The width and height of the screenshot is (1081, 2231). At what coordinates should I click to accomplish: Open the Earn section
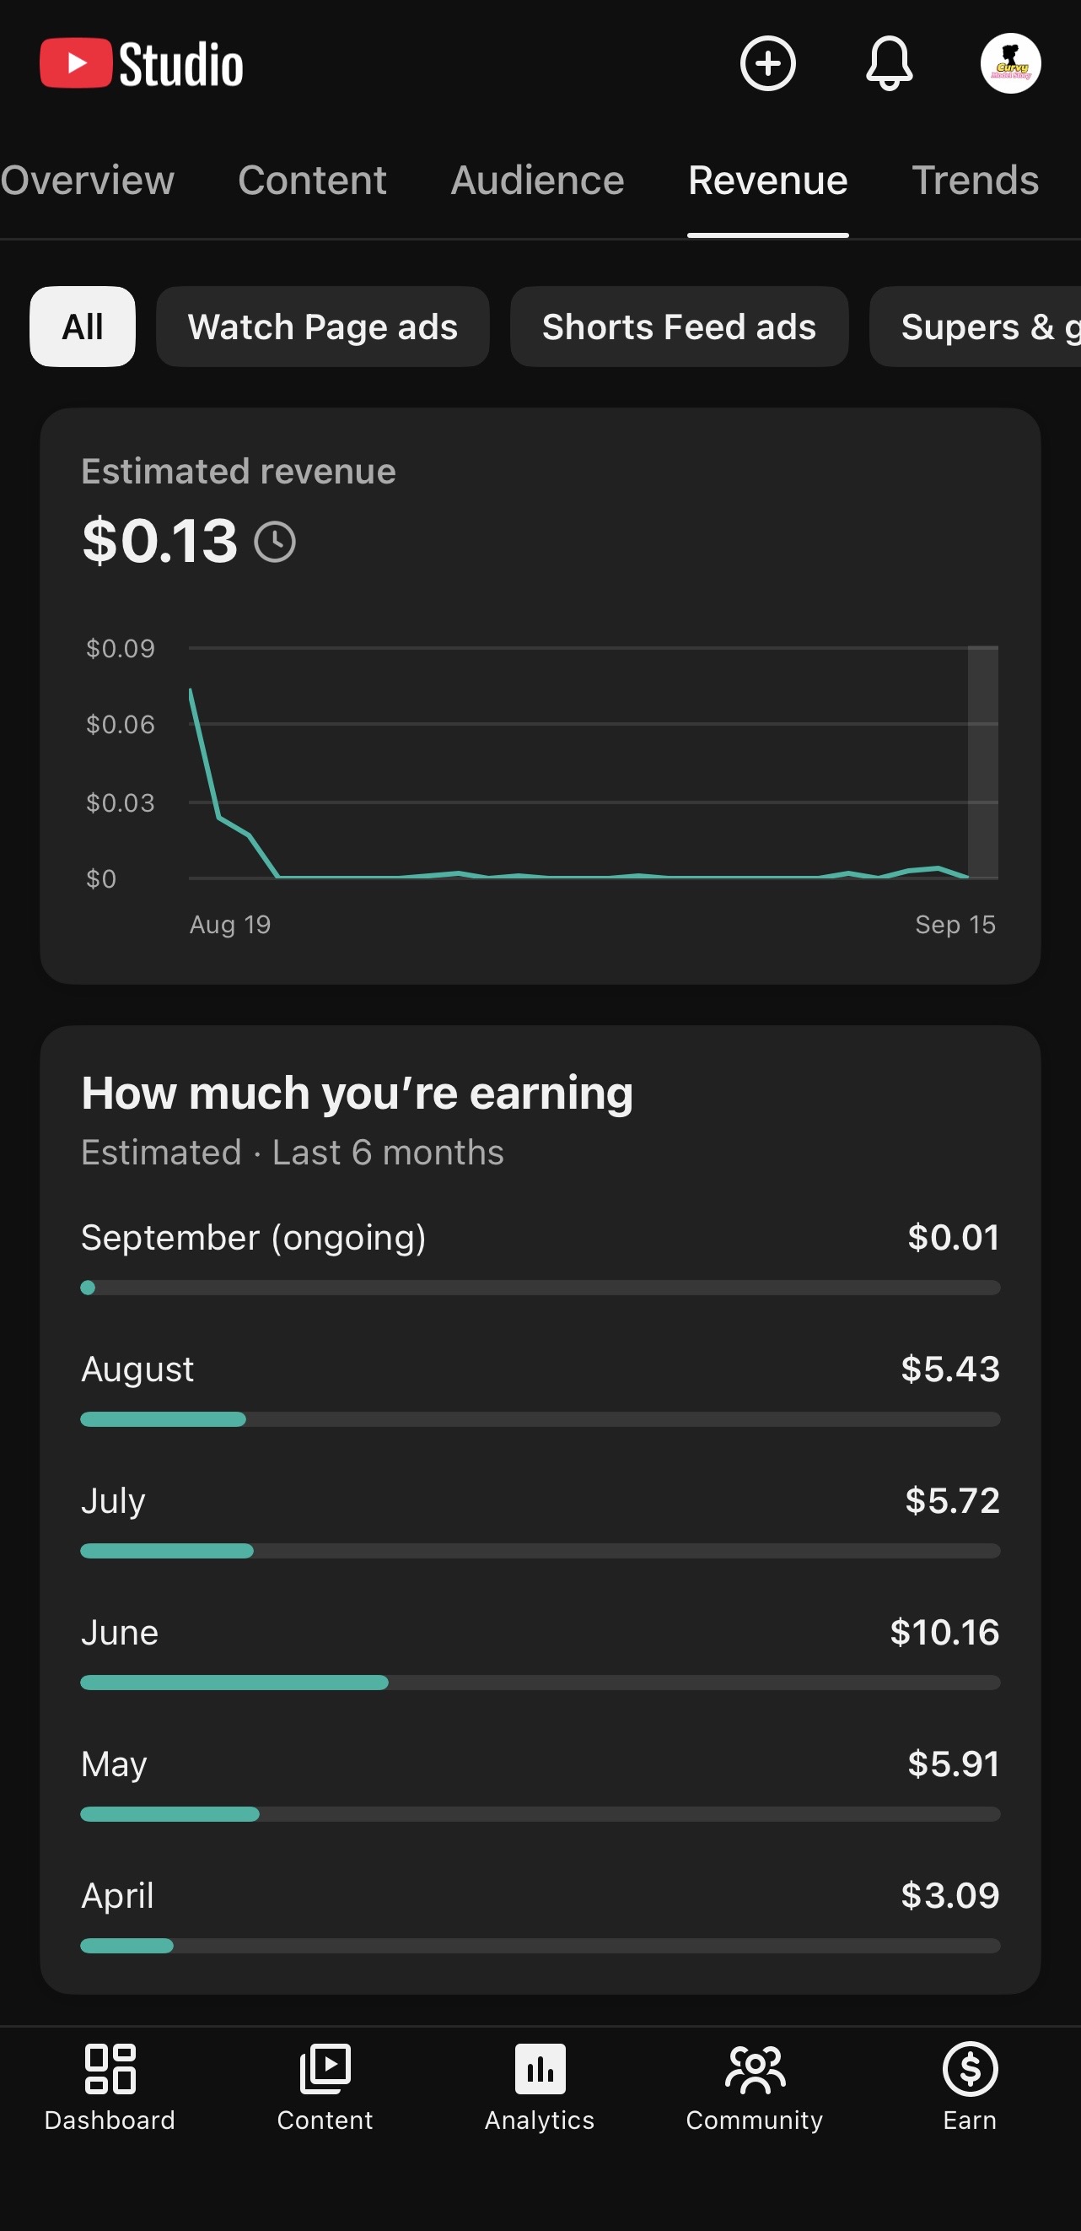click(970, 2088)
